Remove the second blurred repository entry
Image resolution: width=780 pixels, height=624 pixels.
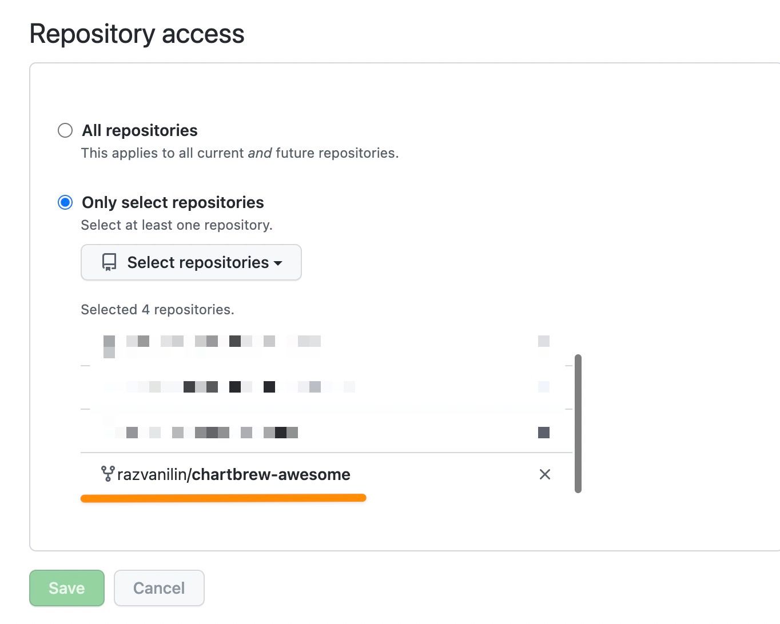(544, 387)
